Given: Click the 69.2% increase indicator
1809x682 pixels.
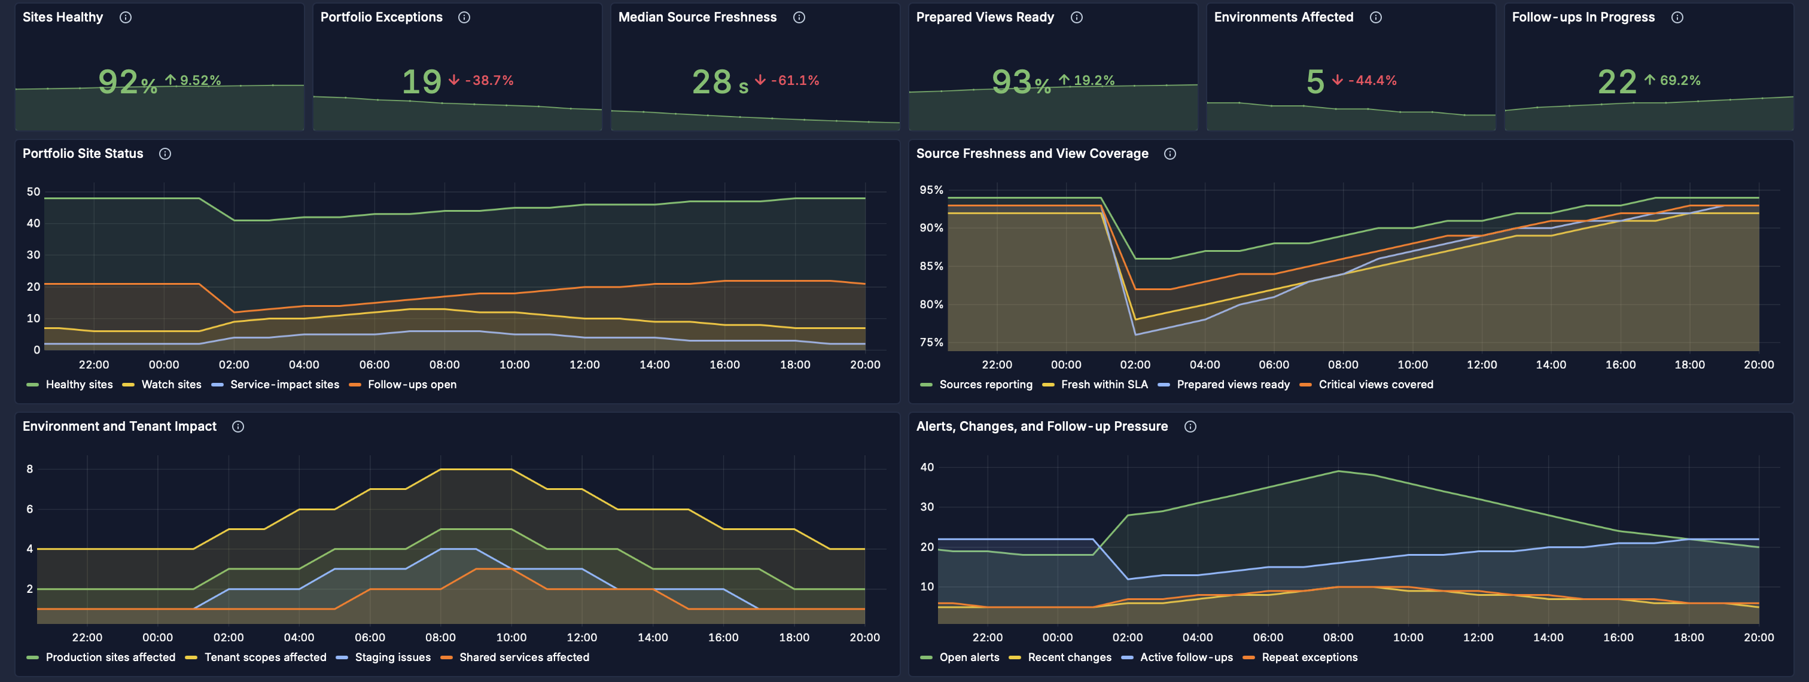Looking at the screenshot, I should 1673,81.
